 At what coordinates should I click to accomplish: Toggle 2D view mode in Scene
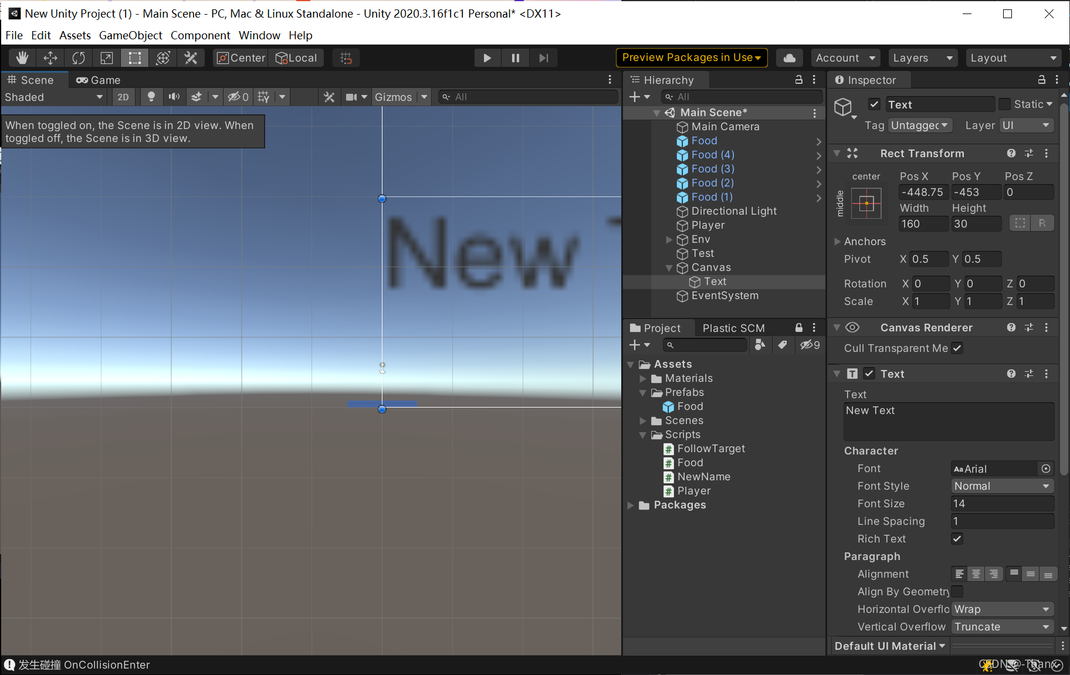(x=123, y=97)
